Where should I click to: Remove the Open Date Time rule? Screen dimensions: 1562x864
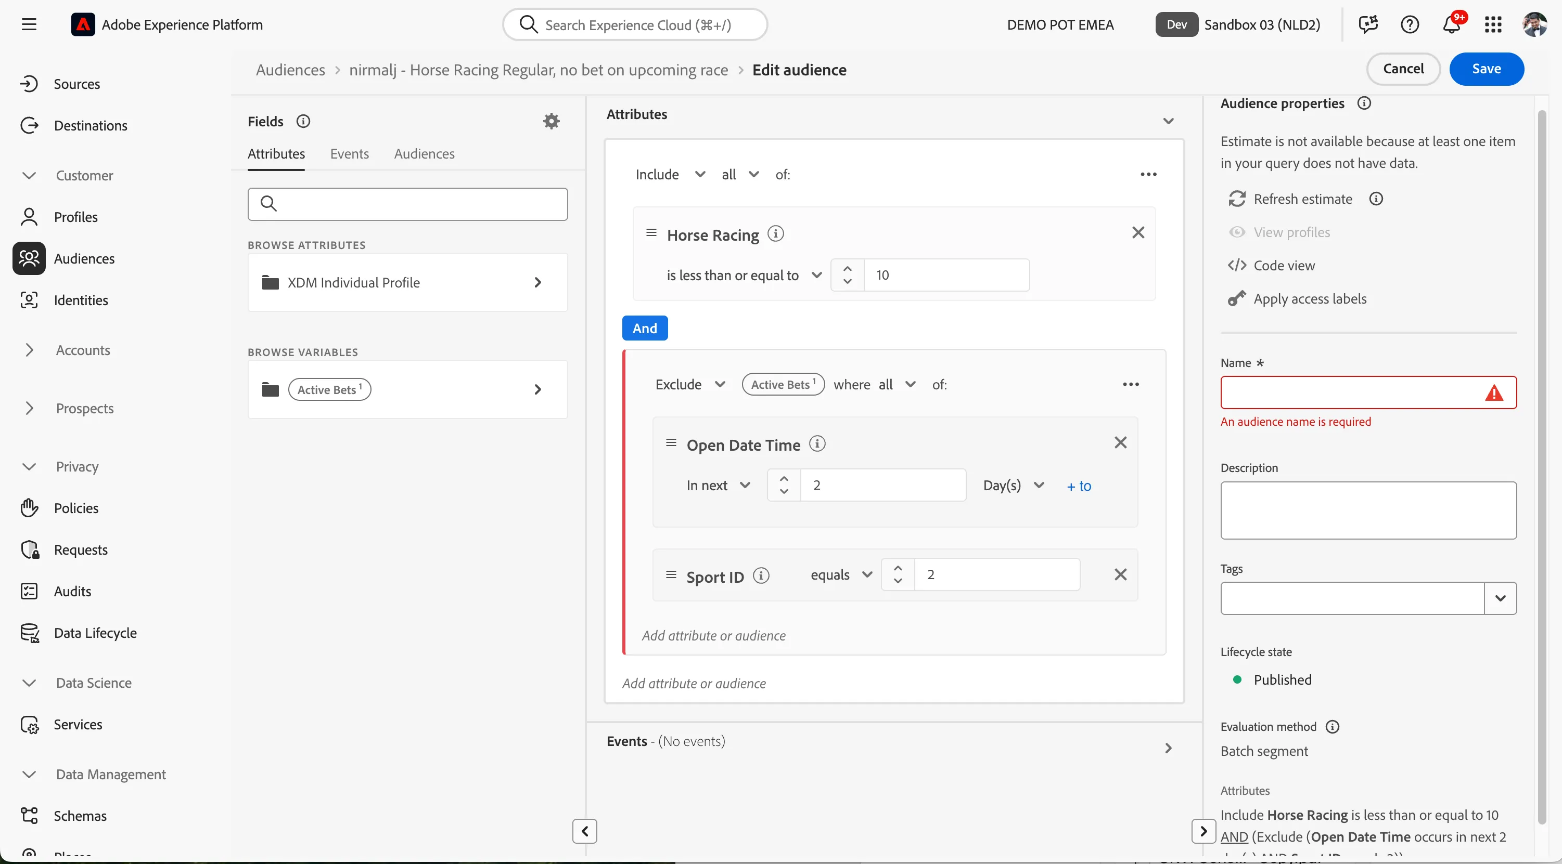point(1121,443)
